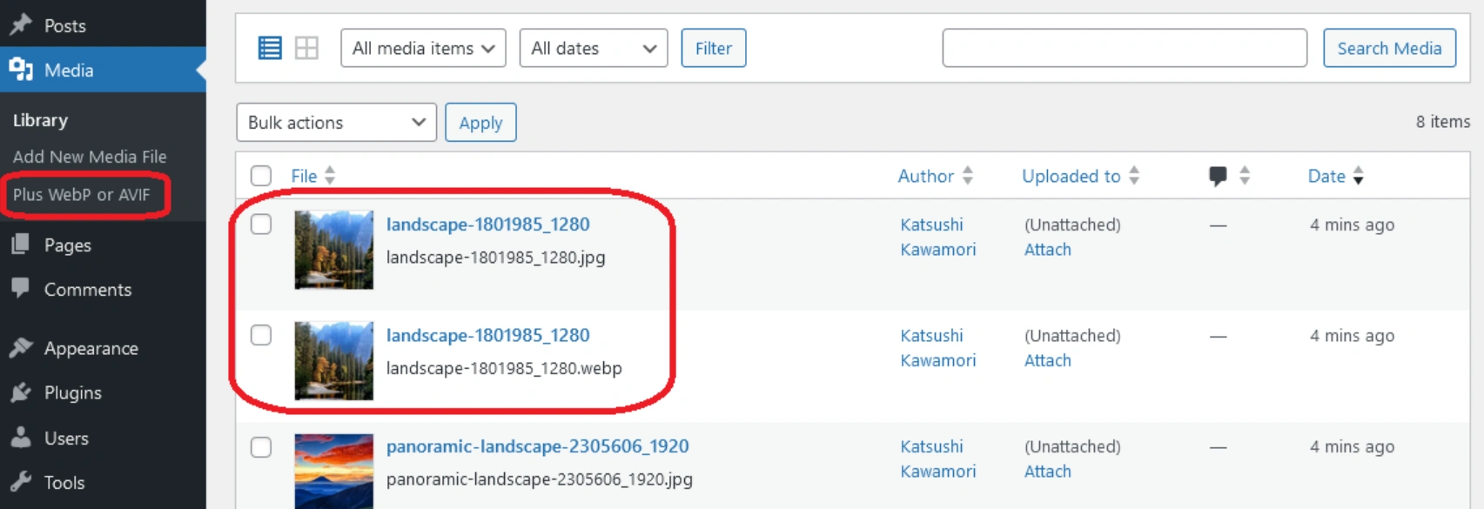
Task: Click the Apply button
Action: tap(480, 123)
